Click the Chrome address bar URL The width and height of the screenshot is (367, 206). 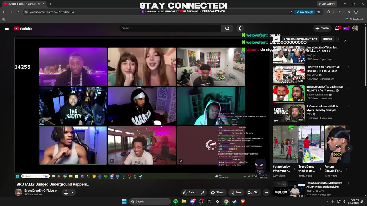[x=52, y=12]
